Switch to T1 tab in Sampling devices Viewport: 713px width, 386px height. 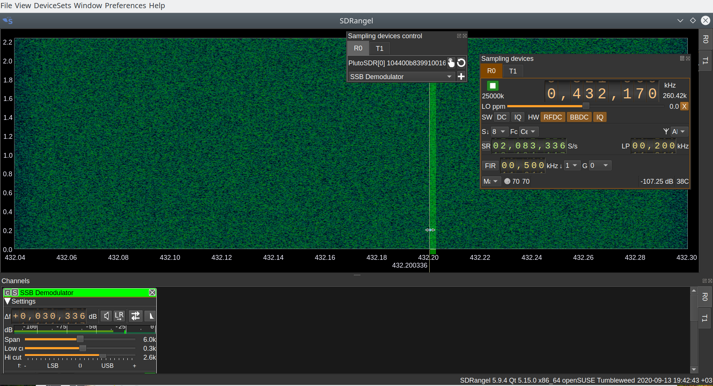(x=513, y=71)
